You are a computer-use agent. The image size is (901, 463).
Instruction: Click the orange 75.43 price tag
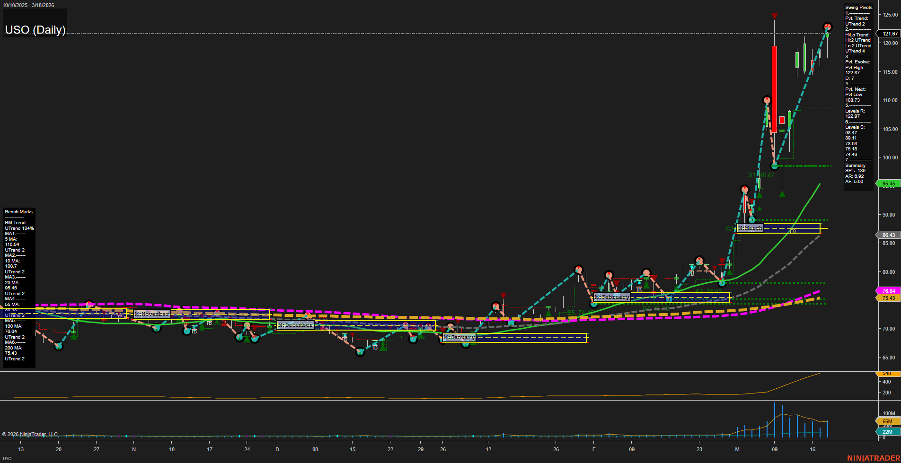pos(888,298)
